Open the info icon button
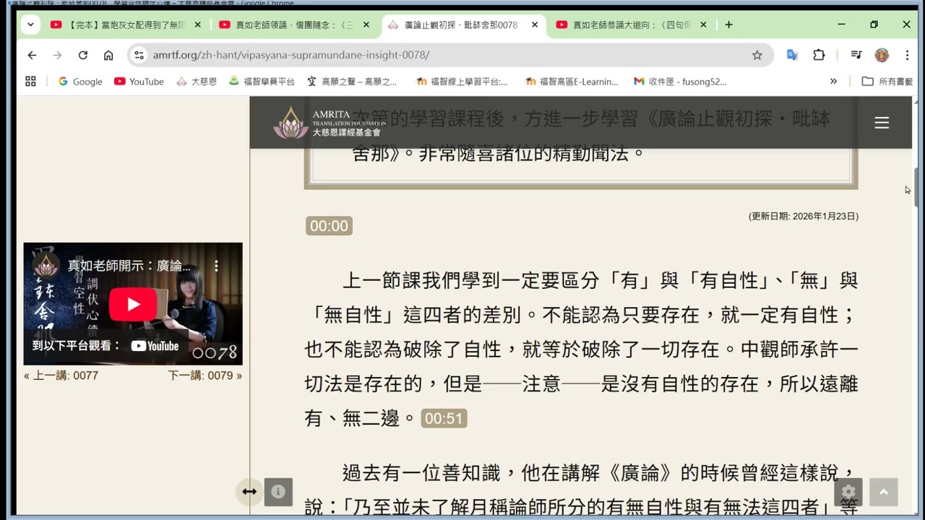925x520 pixels. click(278, 492)
